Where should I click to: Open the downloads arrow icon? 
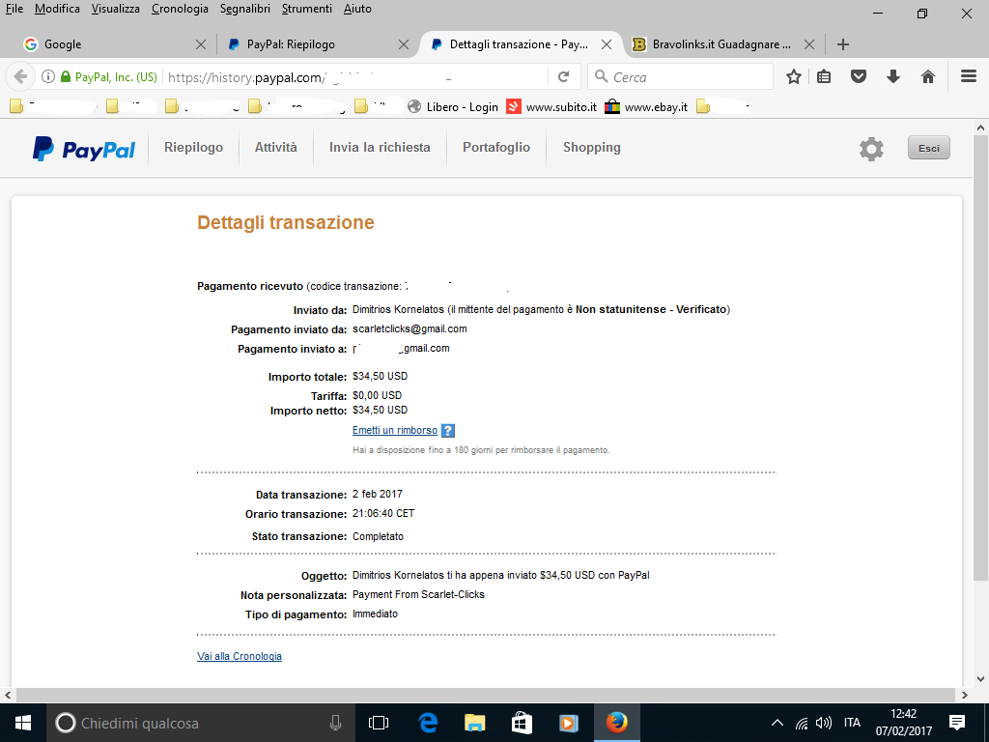point(893,77)
